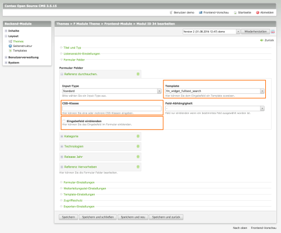Click the drag handle on Referenz Hervorheben row
The width and height of the screenshot is (281, 233).
138,167
